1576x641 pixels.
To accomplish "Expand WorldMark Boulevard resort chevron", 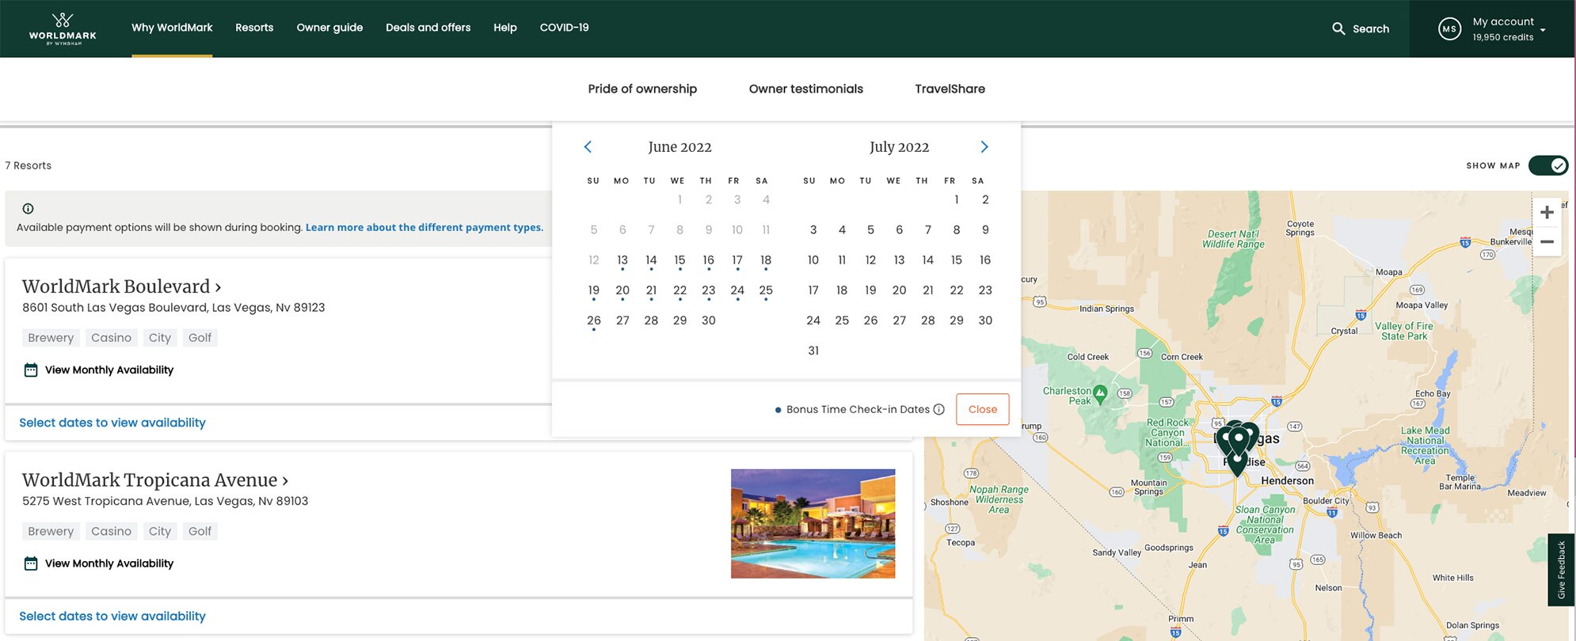I will (x=218, y=287).
